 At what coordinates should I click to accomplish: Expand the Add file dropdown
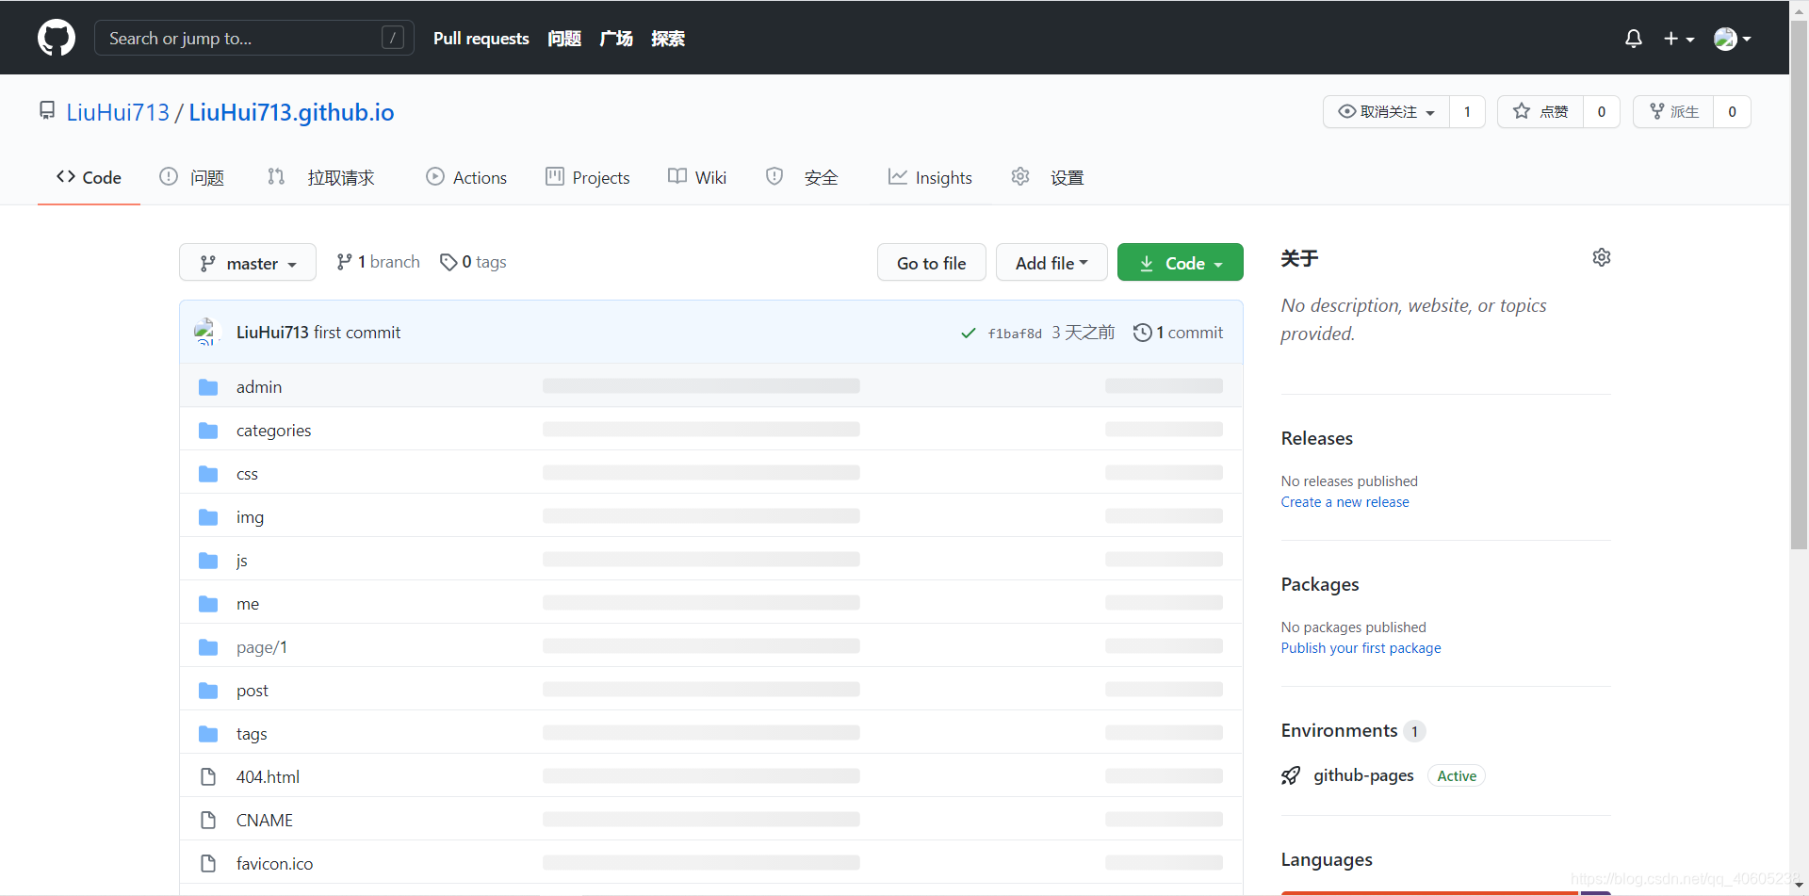click(1051, 263)
